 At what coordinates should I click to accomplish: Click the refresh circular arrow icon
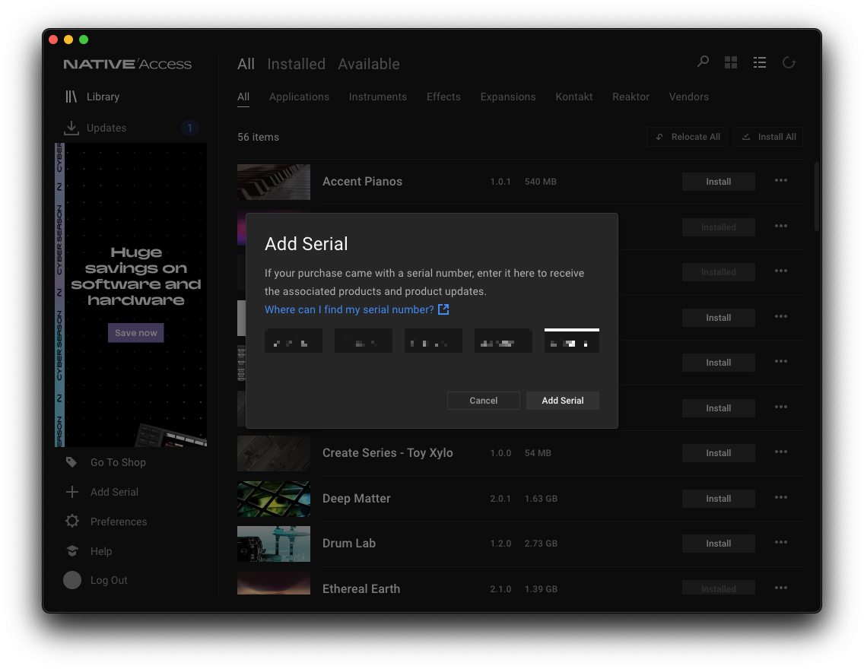[x=789, y=62]
